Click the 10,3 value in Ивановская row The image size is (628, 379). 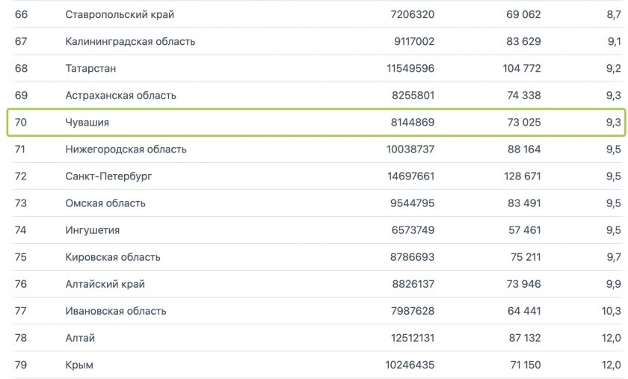pos(611,311)
